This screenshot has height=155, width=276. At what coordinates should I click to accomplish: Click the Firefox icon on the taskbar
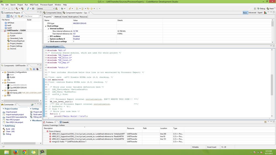tap(15, 152)
